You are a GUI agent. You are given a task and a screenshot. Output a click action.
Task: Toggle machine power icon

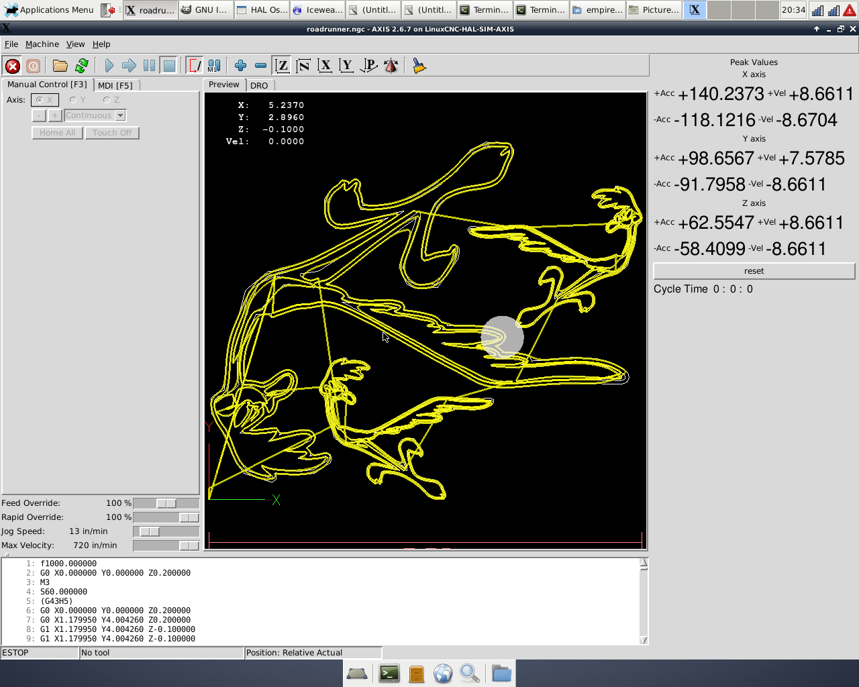tap(33, 66)
